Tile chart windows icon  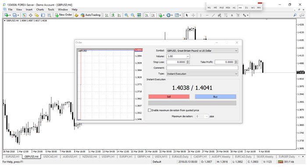[x=139, y=15]
